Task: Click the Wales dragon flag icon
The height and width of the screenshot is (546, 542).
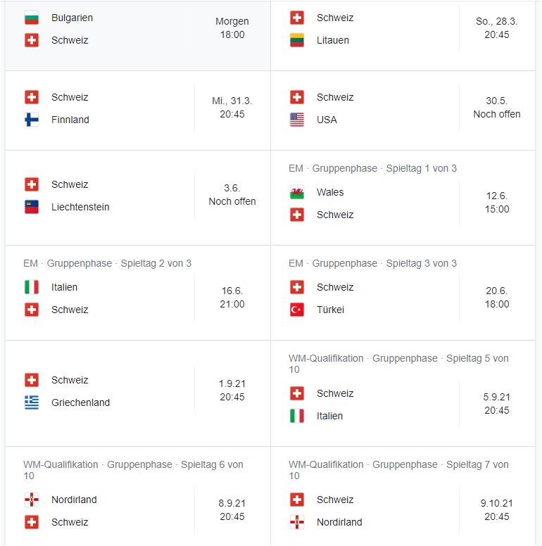Action: tap(297, 192)
